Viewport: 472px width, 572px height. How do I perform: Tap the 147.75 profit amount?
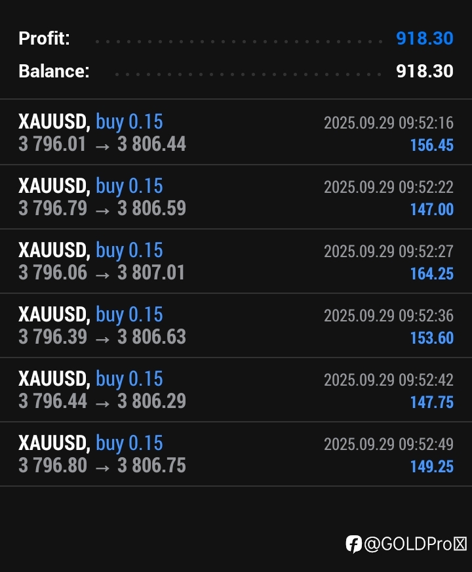[431, 402]
